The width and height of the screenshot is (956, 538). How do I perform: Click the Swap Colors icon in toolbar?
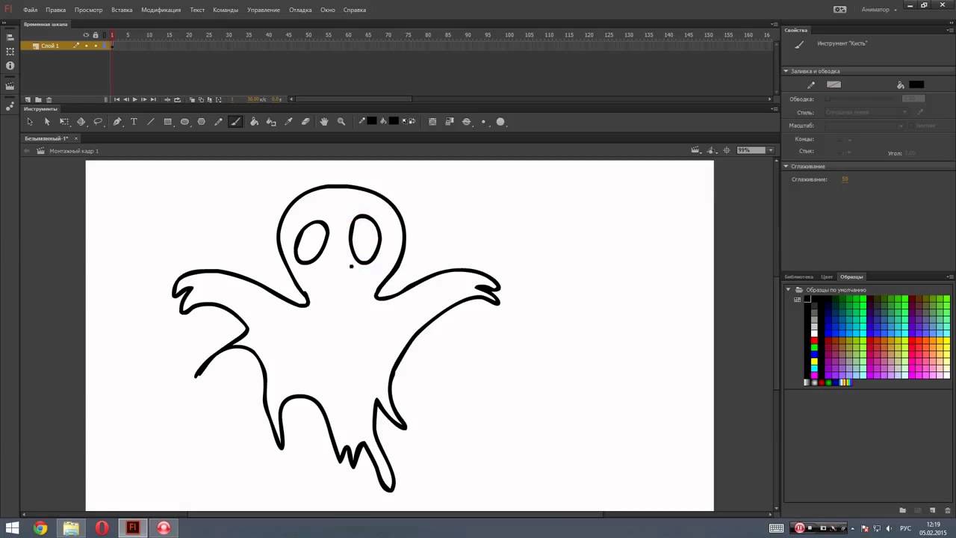tap(412, 121)
